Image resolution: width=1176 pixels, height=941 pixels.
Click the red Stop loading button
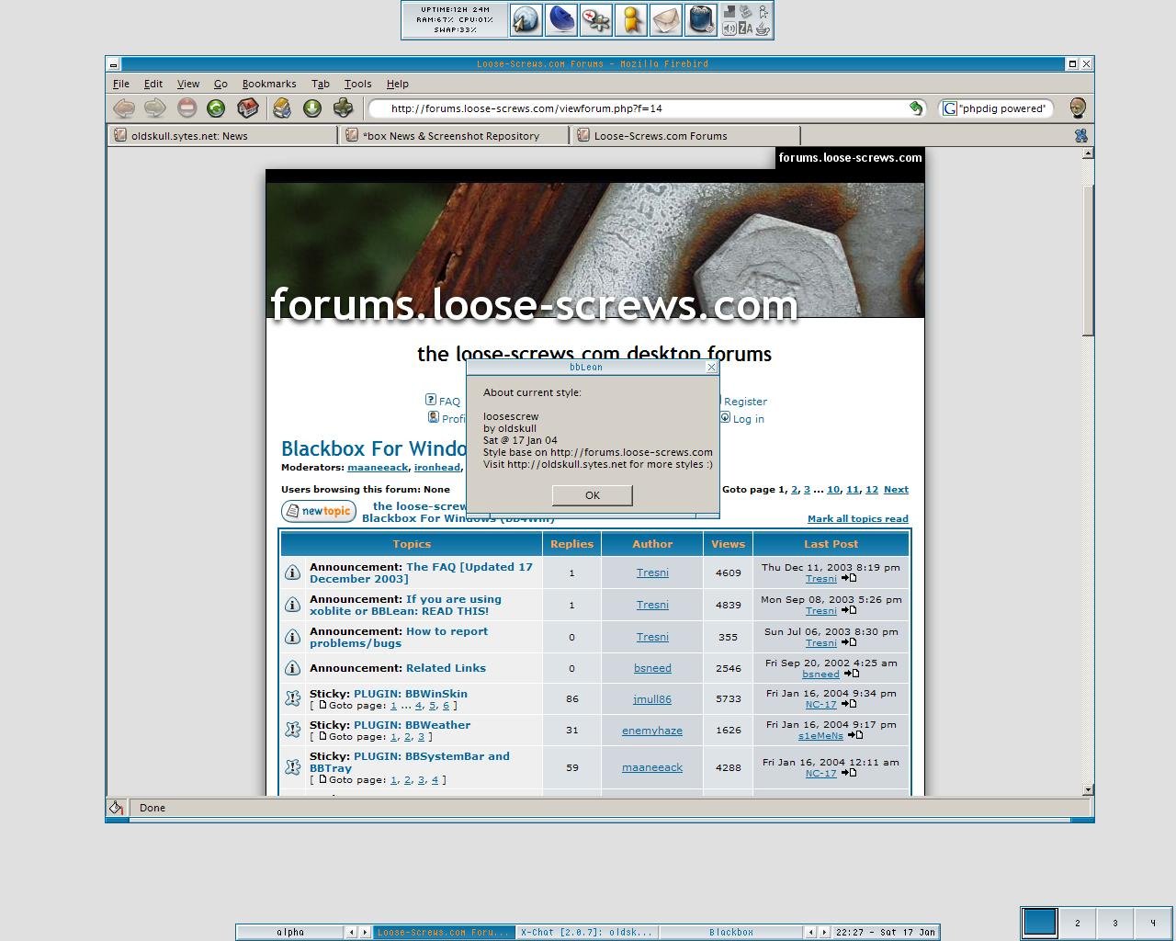[x=187, y=108]
